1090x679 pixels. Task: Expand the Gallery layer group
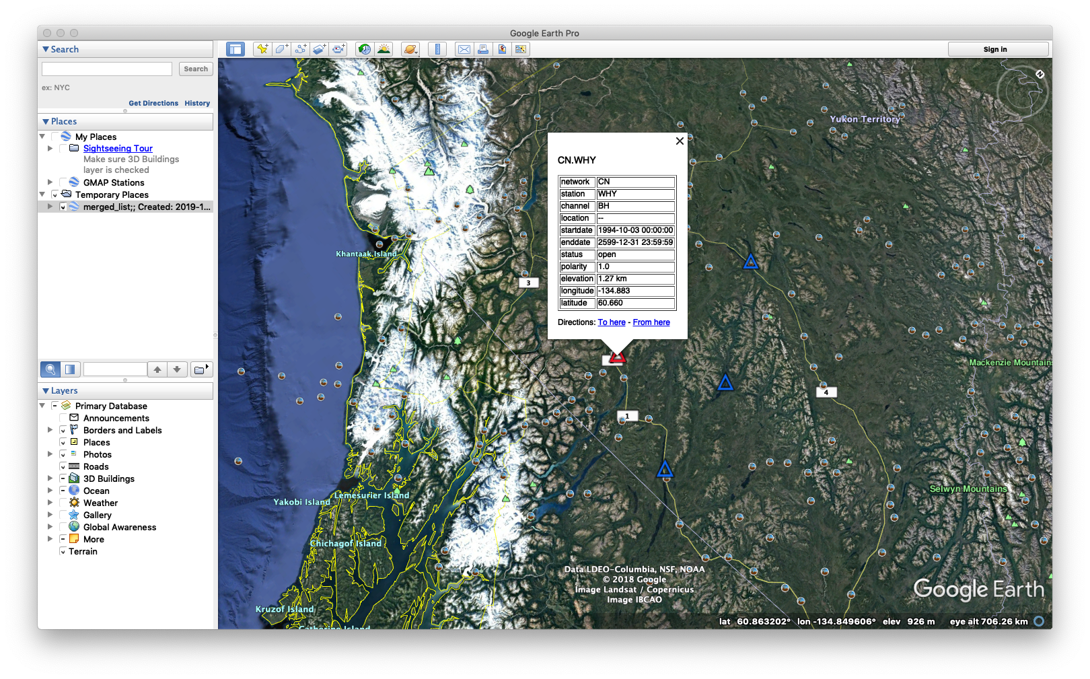point(50,515)
